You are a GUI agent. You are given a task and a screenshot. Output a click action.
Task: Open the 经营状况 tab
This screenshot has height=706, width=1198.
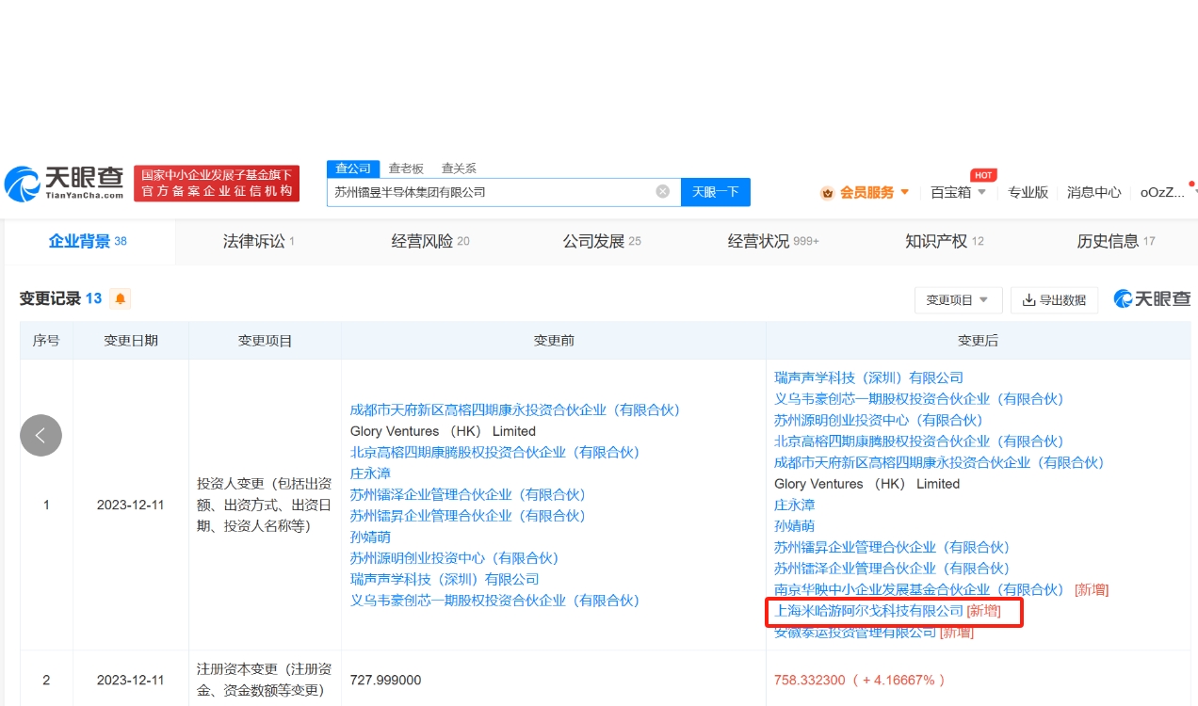(773, 241)
